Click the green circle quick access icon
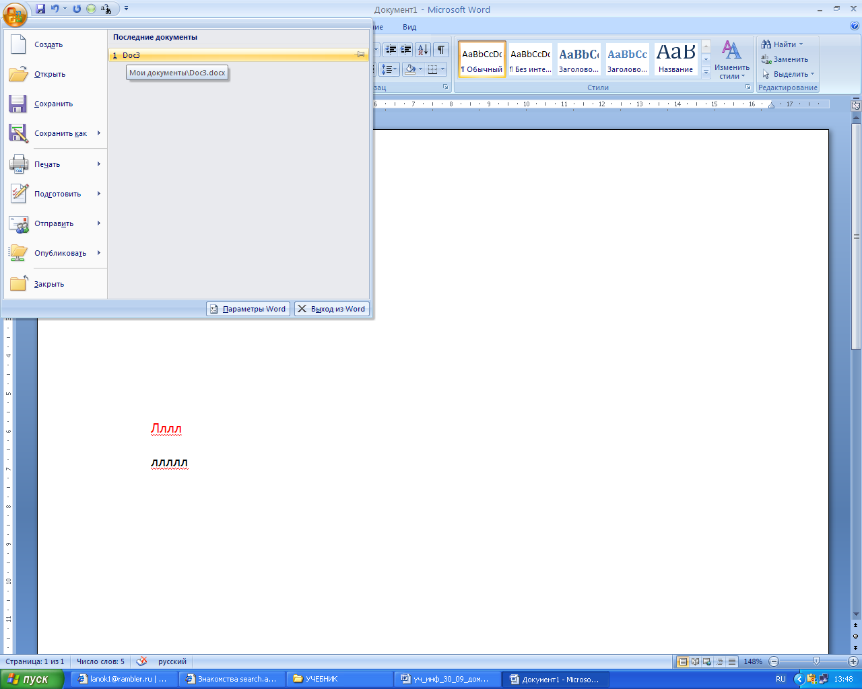Viewport: 862px width, 689px height. [x=91, y=9]
